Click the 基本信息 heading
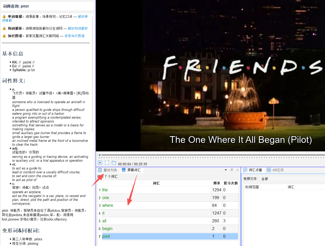Viewport: 325px width, 246px height. 13,54
